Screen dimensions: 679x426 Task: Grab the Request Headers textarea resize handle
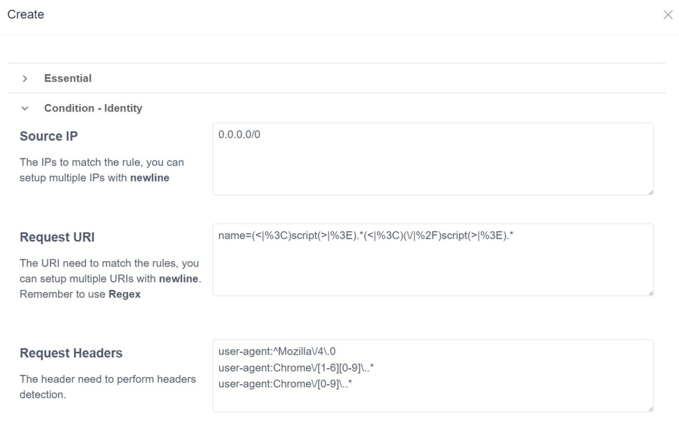click(651, 409)
